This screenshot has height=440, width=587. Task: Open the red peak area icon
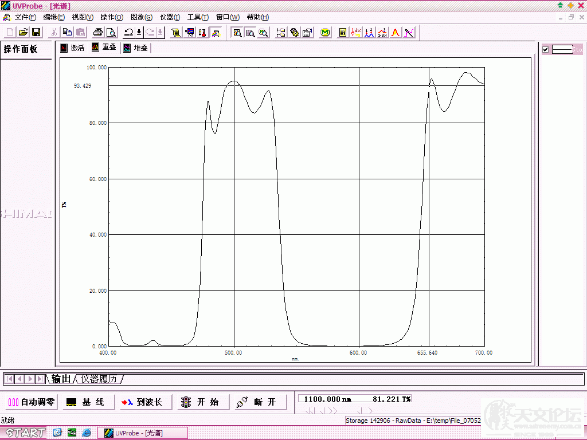pos(396,32)
